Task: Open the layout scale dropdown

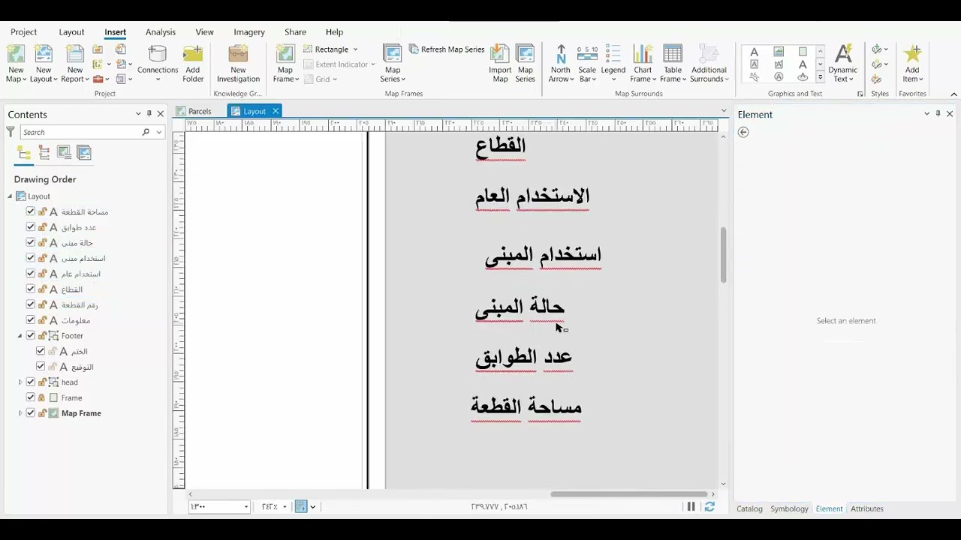Action: click(246, 507)
